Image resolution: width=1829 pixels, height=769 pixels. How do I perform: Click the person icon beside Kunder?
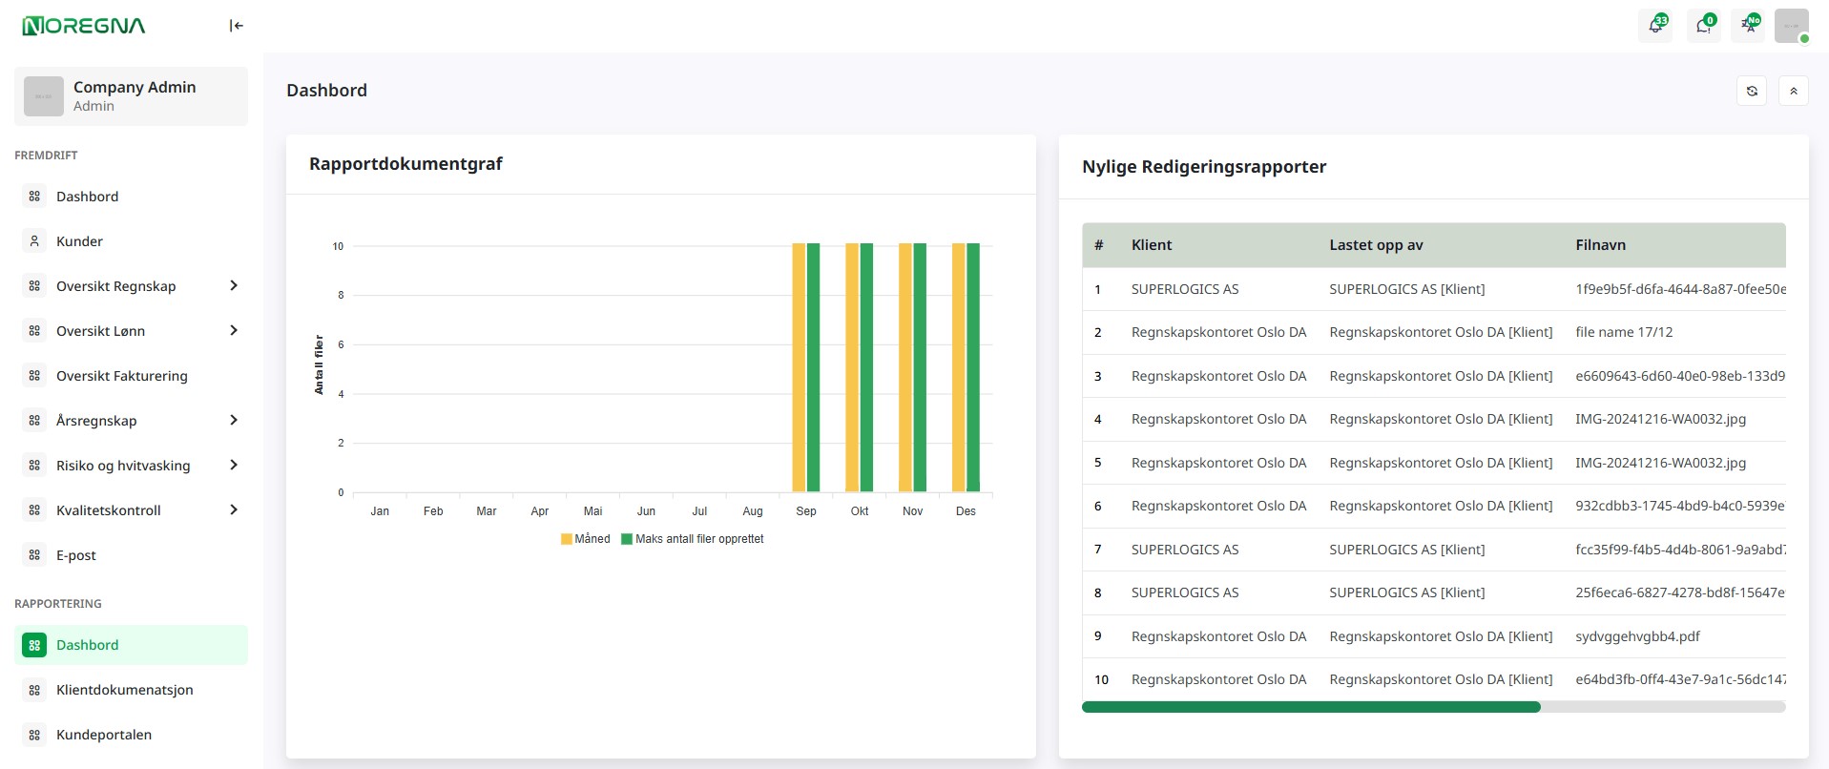[34, 241]
